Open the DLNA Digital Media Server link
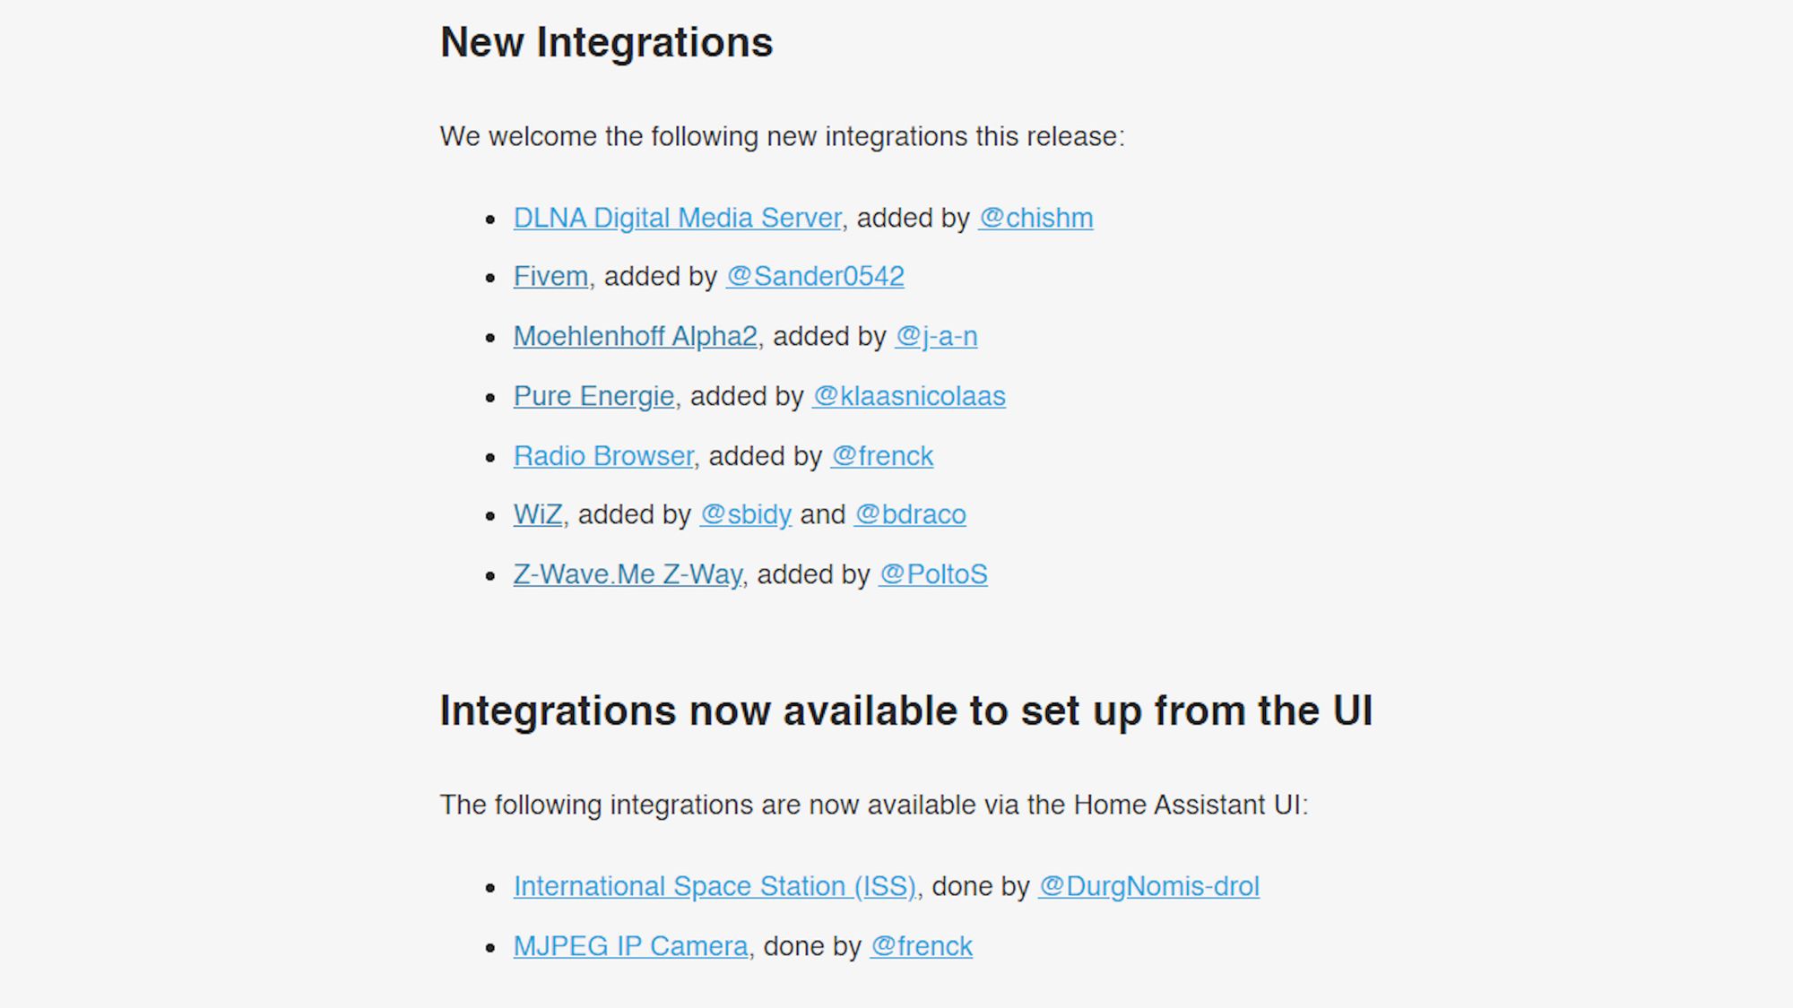Screen dimensions: 1793x1008 pyautogui.click(x=678, y=218)
